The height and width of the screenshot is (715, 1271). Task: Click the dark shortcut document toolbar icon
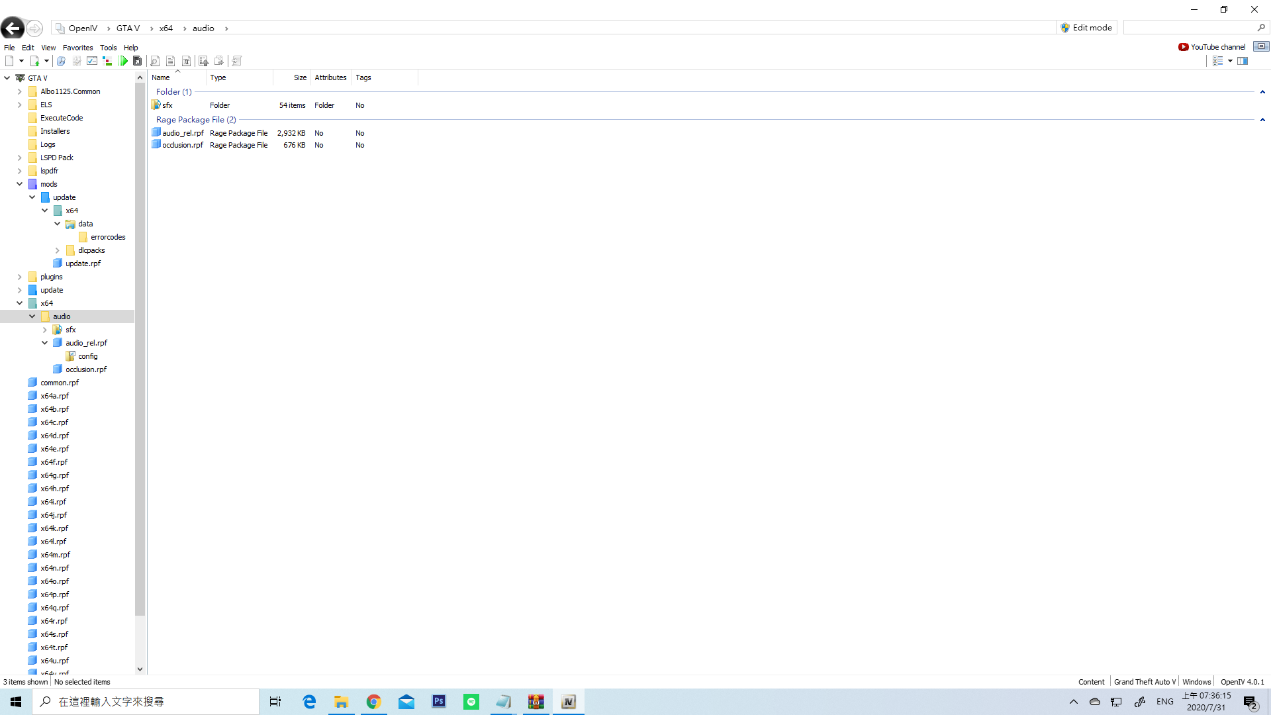138,61
